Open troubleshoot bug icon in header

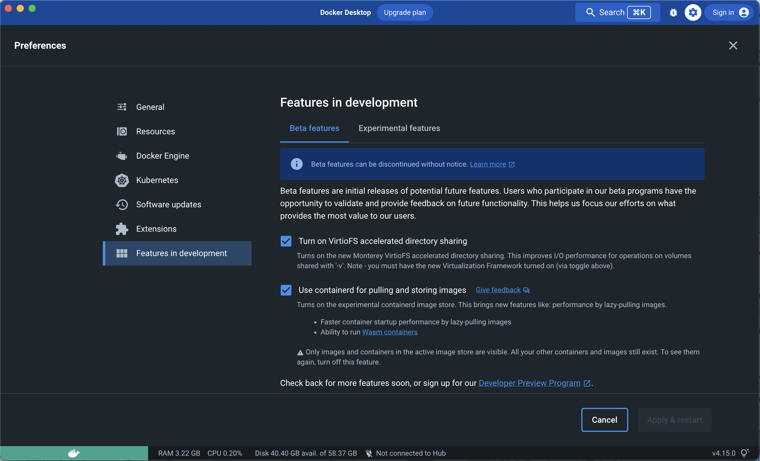[673, 13]
